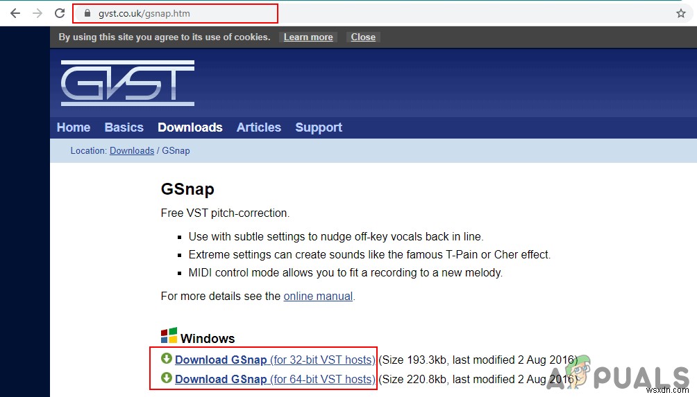Click the GSnap breadcrumb text

(176, 151)
